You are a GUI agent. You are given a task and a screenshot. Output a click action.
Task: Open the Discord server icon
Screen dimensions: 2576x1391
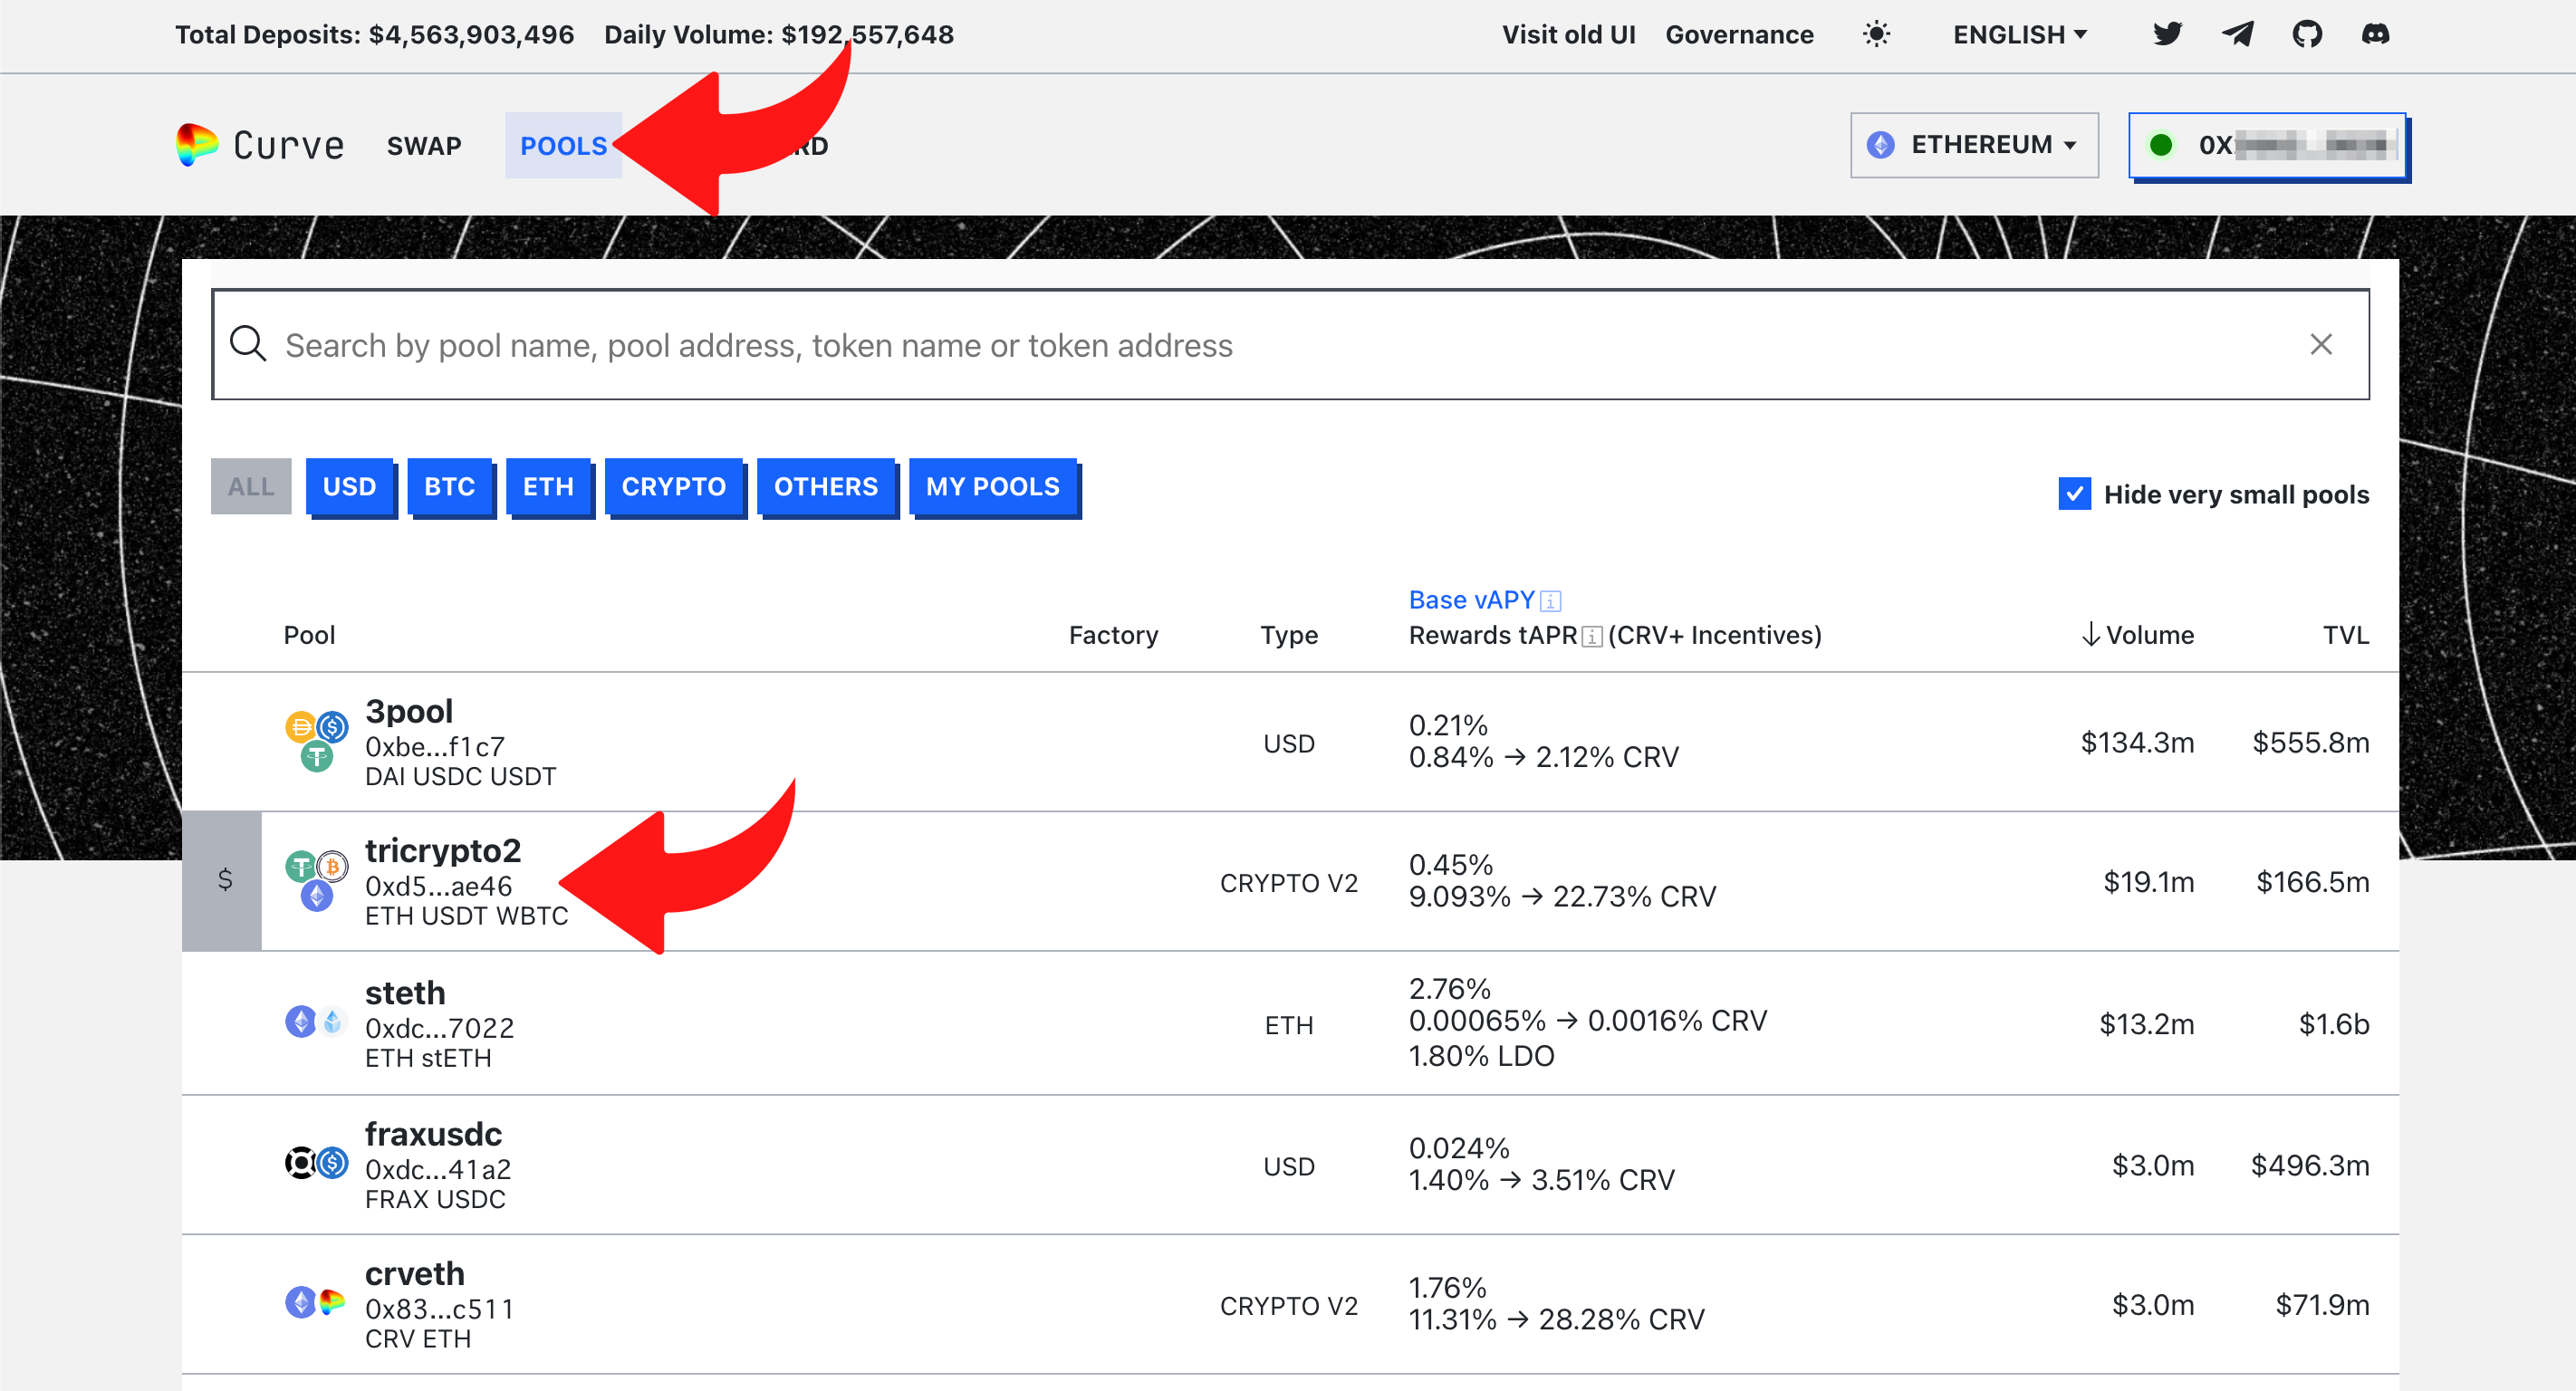click(x=2376, y=34)
